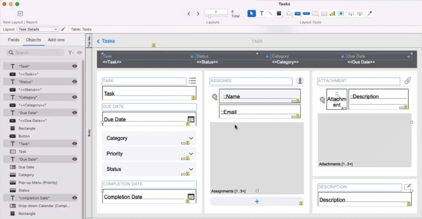Click the edit icon beside DESCRIPTION heading
The height and width of the screenshot is (219, 422).
(x=407, y=187)
